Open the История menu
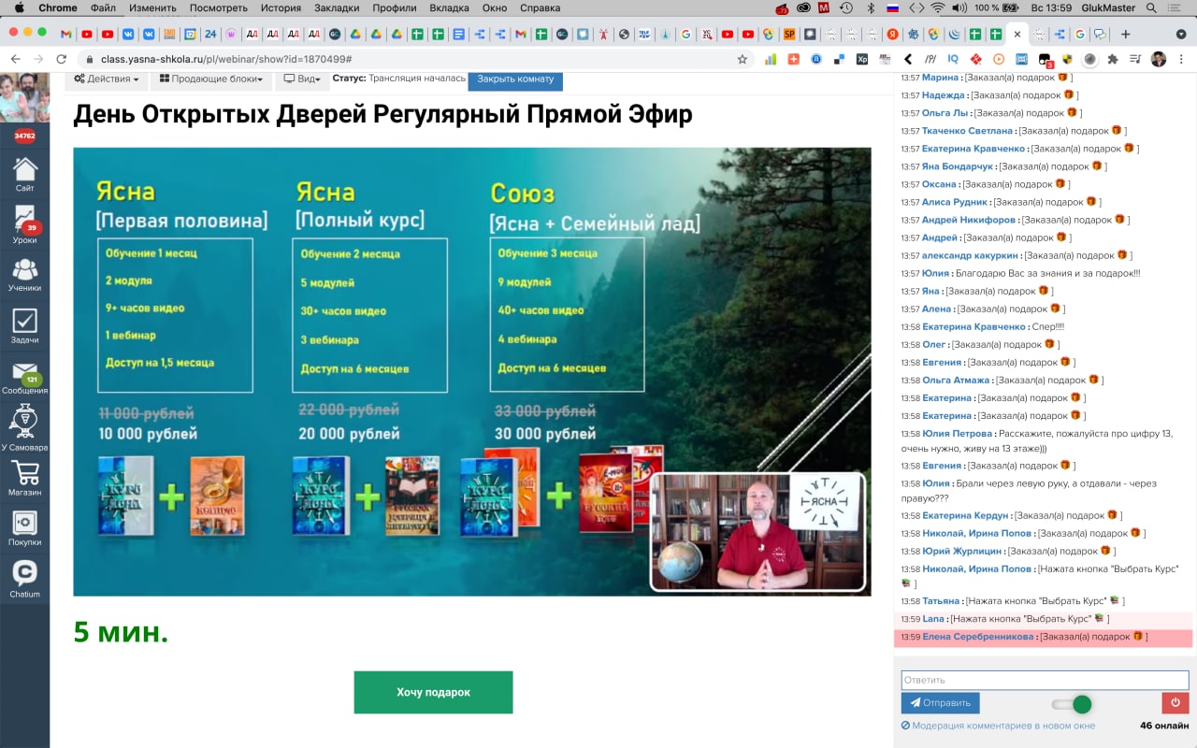Image resolution: width=1197 pixels, height=748 pixels. point(281,7)
